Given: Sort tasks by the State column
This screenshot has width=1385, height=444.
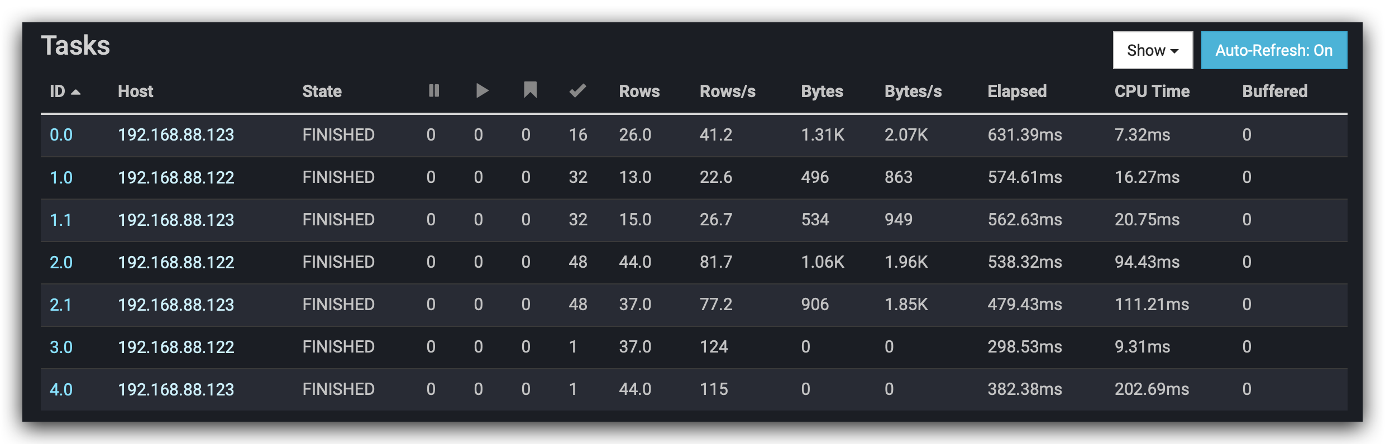Looking at the screenshot, I should pyautogui.click(x=322, y=91).
